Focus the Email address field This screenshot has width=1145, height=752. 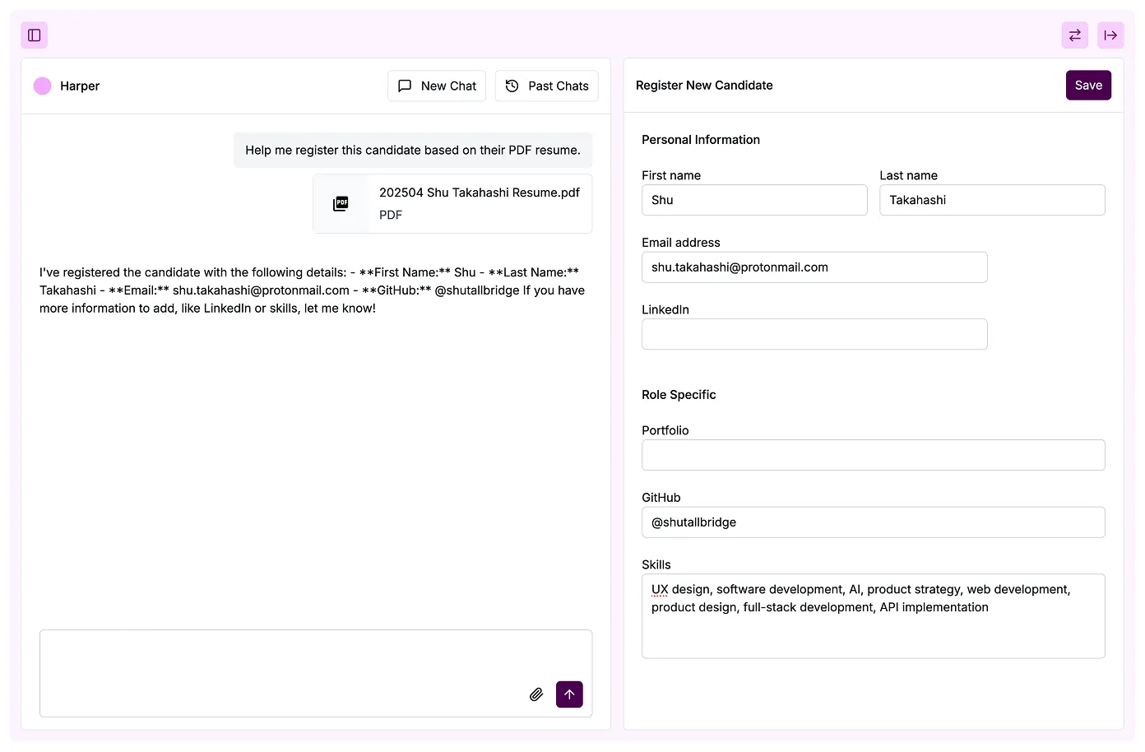[x=814, y=267]
